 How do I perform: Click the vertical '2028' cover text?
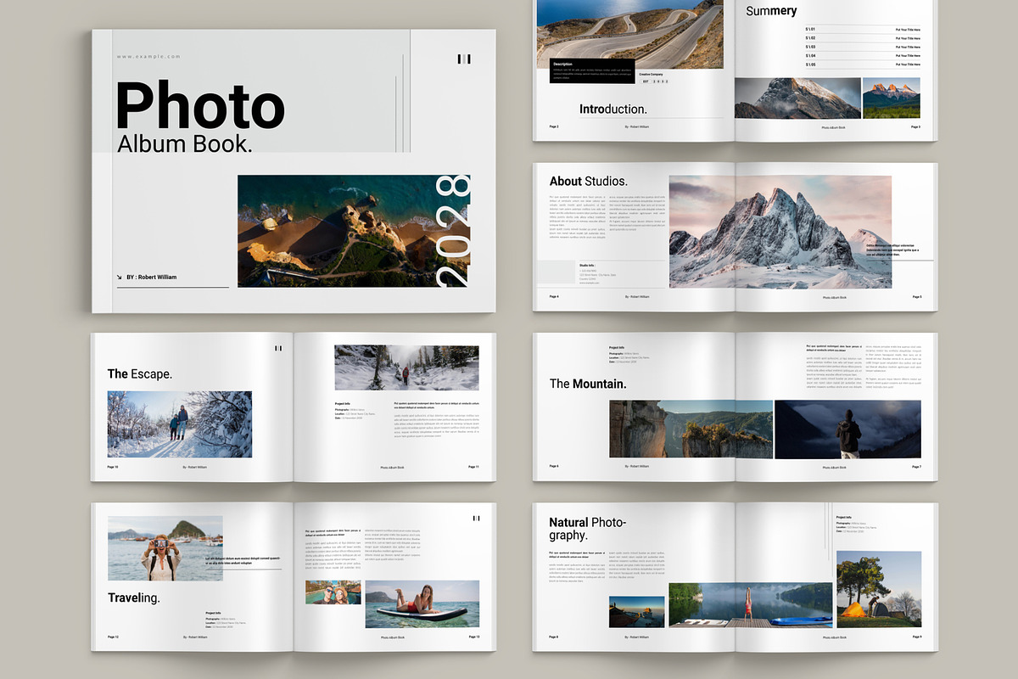[x=452, y=230]
